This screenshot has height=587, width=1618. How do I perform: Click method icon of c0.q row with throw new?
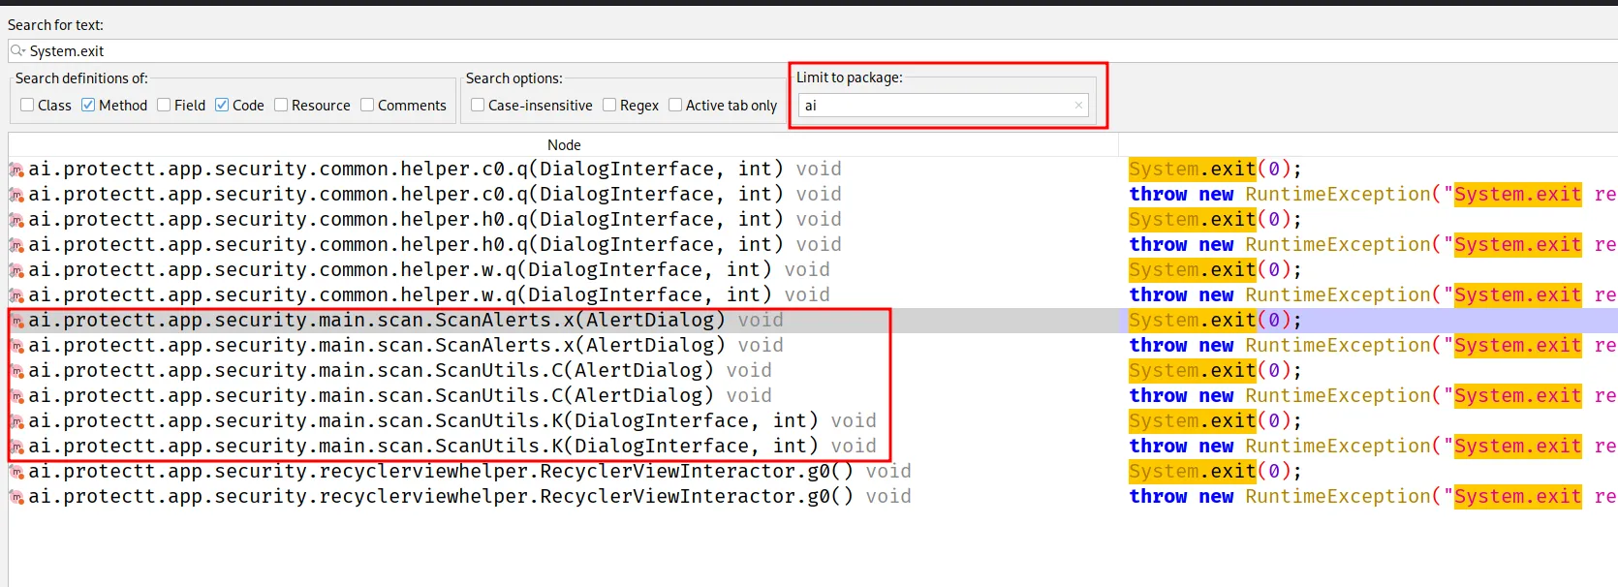click(x=16, y=195)
